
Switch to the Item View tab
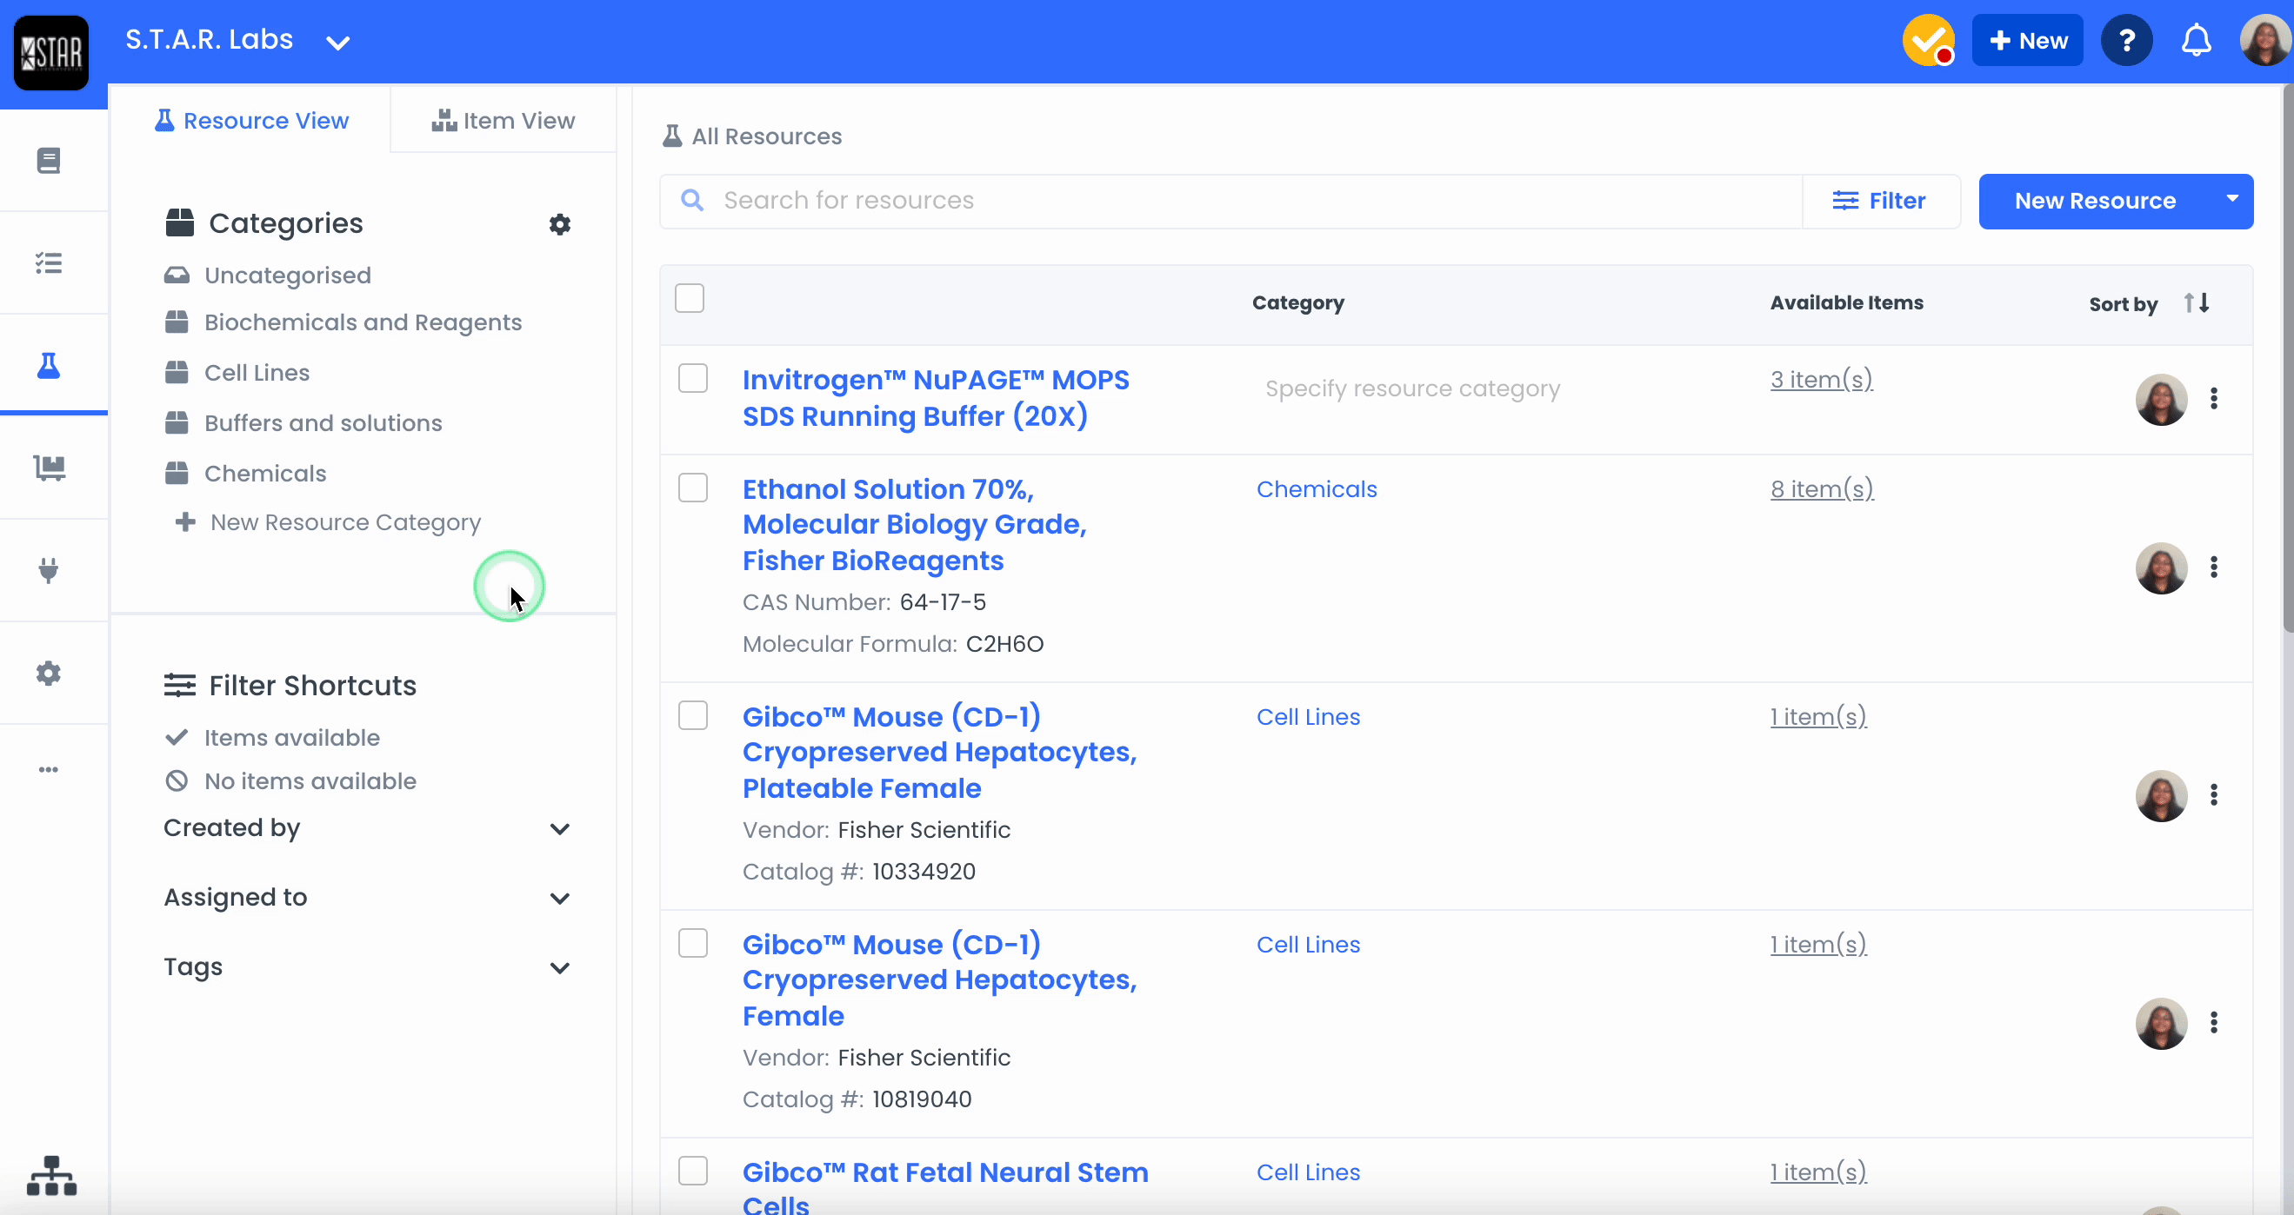tap(503, 120)
